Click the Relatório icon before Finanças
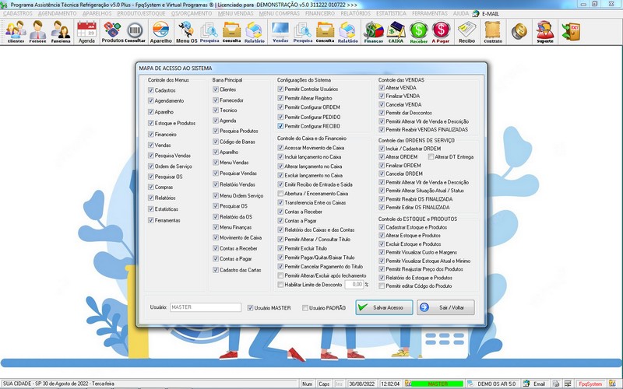 (x=347, y=32)
